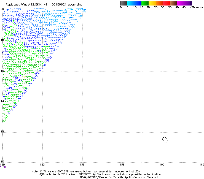Click the '25' label under the color bar

(156, 7)
